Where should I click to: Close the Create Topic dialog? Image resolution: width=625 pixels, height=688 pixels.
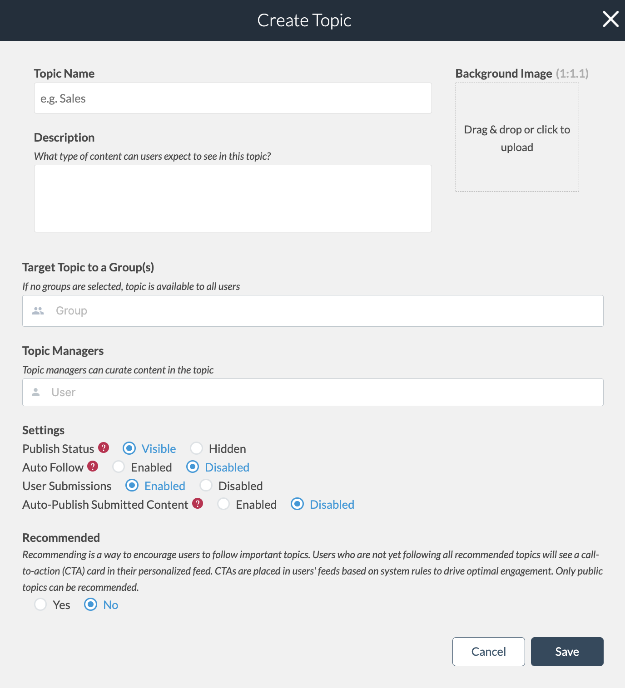coord(610,20)
